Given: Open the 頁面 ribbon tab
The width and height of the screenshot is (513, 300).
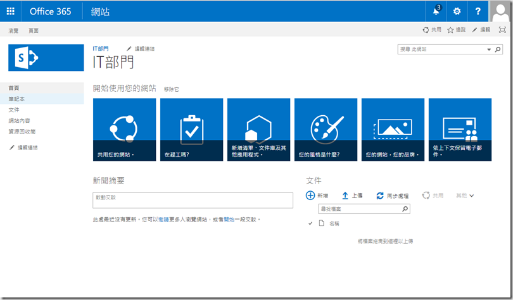Looking at the screenshot, I should pyautogui.click(x=34, y=30).
